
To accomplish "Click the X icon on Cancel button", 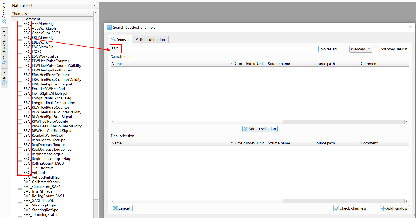I will point(115,208).
